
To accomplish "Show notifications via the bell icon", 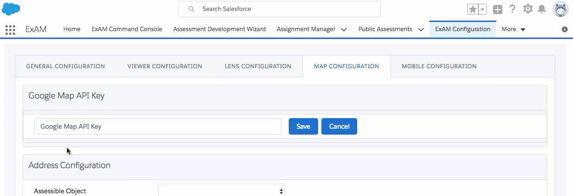I will (x=542, y=9).
